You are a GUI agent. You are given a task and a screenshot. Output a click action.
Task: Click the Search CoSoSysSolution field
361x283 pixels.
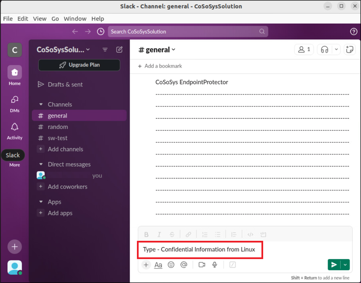pyautogui.click(x=185, y=32)
